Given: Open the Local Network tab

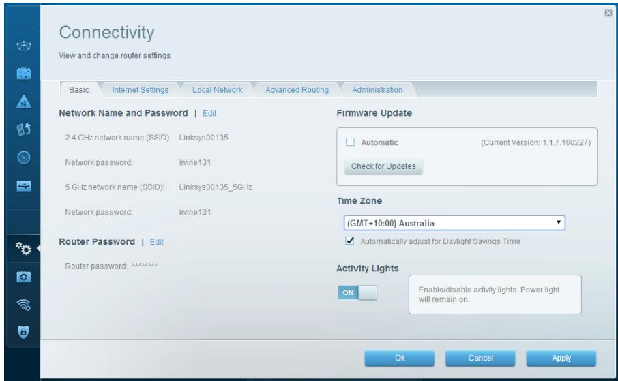Looking at the screenshot, I should click(217, 89).
